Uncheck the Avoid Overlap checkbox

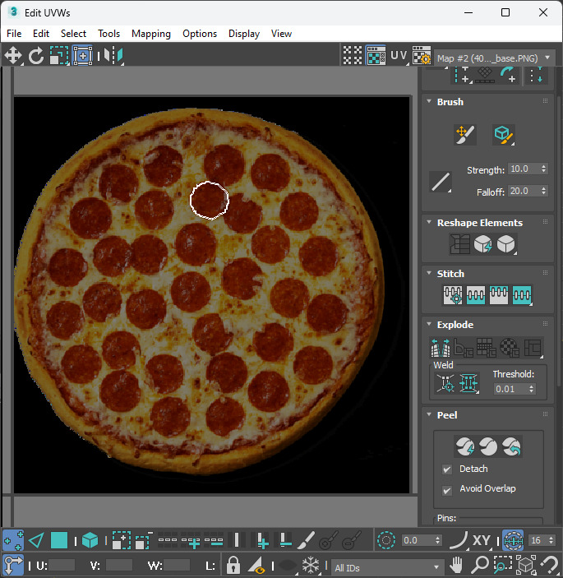pos(447,491)
